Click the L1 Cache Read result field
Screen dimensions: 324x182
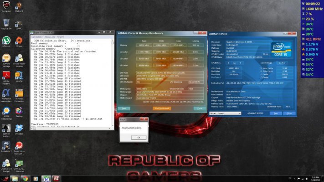[x=144, y=52]
